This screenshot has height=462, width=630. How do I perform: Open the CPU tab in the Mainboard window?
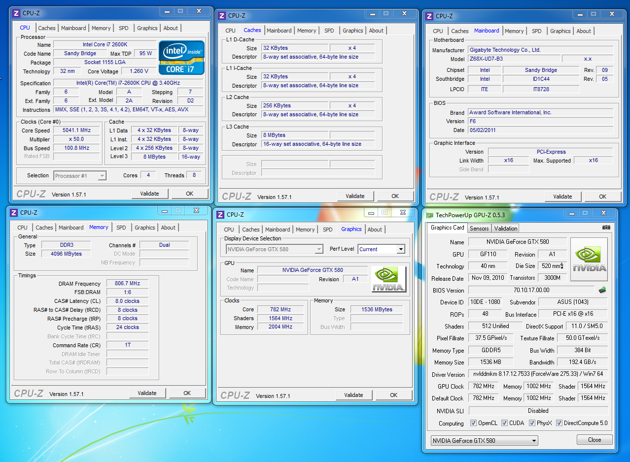click(438, 31)
